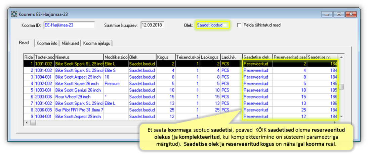
Task: Select row 1 Bike Scott Spark SL Elite L
Action: coord(181,64)
